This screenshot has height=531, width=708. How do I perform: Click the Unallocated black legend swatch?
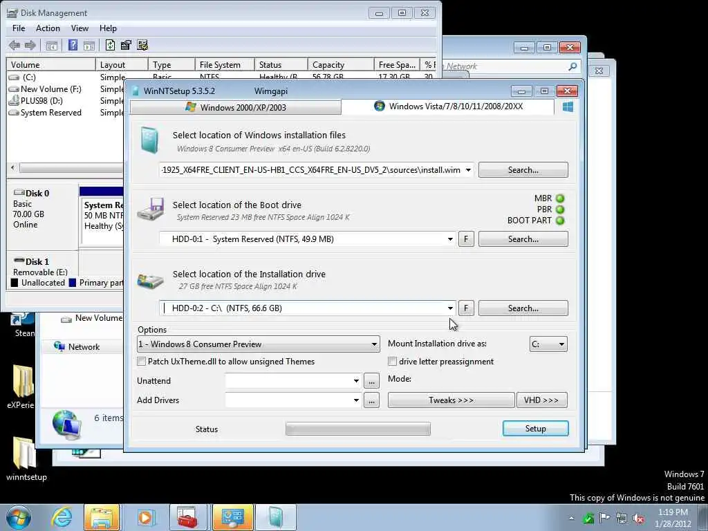[15, 283]
